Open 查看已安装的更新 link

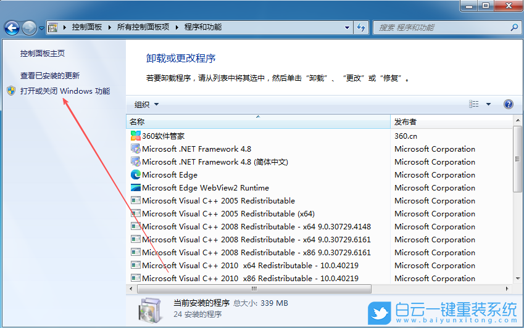coord(50,76)
